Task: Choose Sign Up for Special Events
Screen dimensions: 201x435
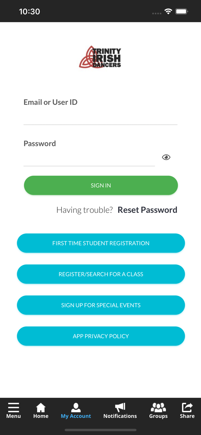Action: point(101,305)
